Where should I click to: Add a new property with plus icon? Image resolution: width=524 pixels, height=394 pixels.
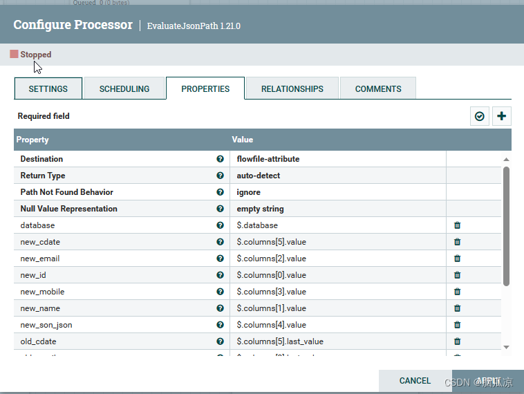point(501,116)
